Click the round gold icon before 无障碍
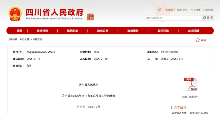Image resolution: width=220 pixels, height=116 pixels. tap(159, 10)
